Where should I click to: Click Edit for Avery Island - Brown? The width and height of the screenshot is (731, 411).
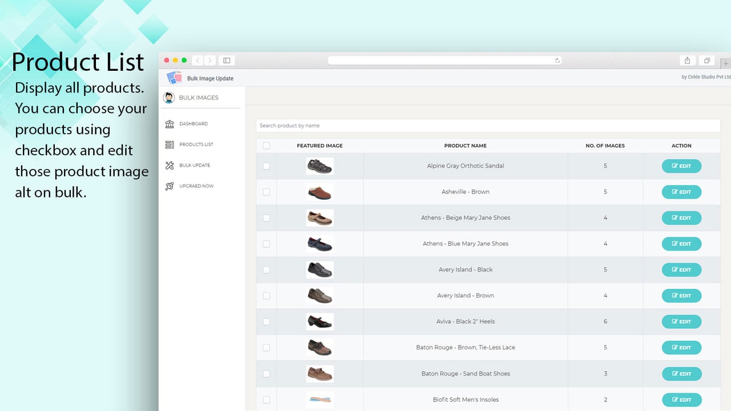pos(681,296)
